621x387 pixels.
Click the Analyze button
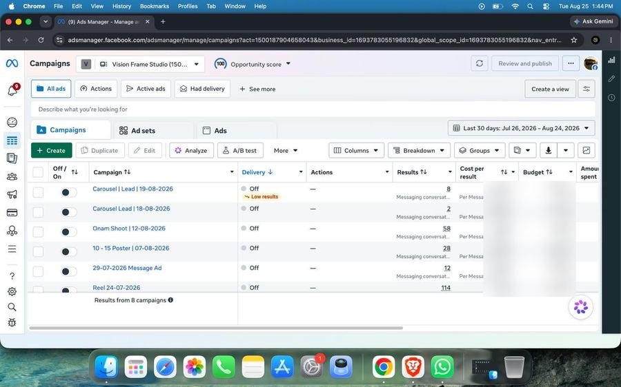click(191, 150)
